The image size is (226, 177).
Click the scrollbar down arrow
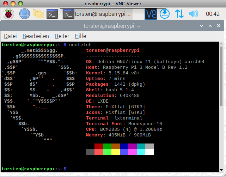[x=221, y=170]
